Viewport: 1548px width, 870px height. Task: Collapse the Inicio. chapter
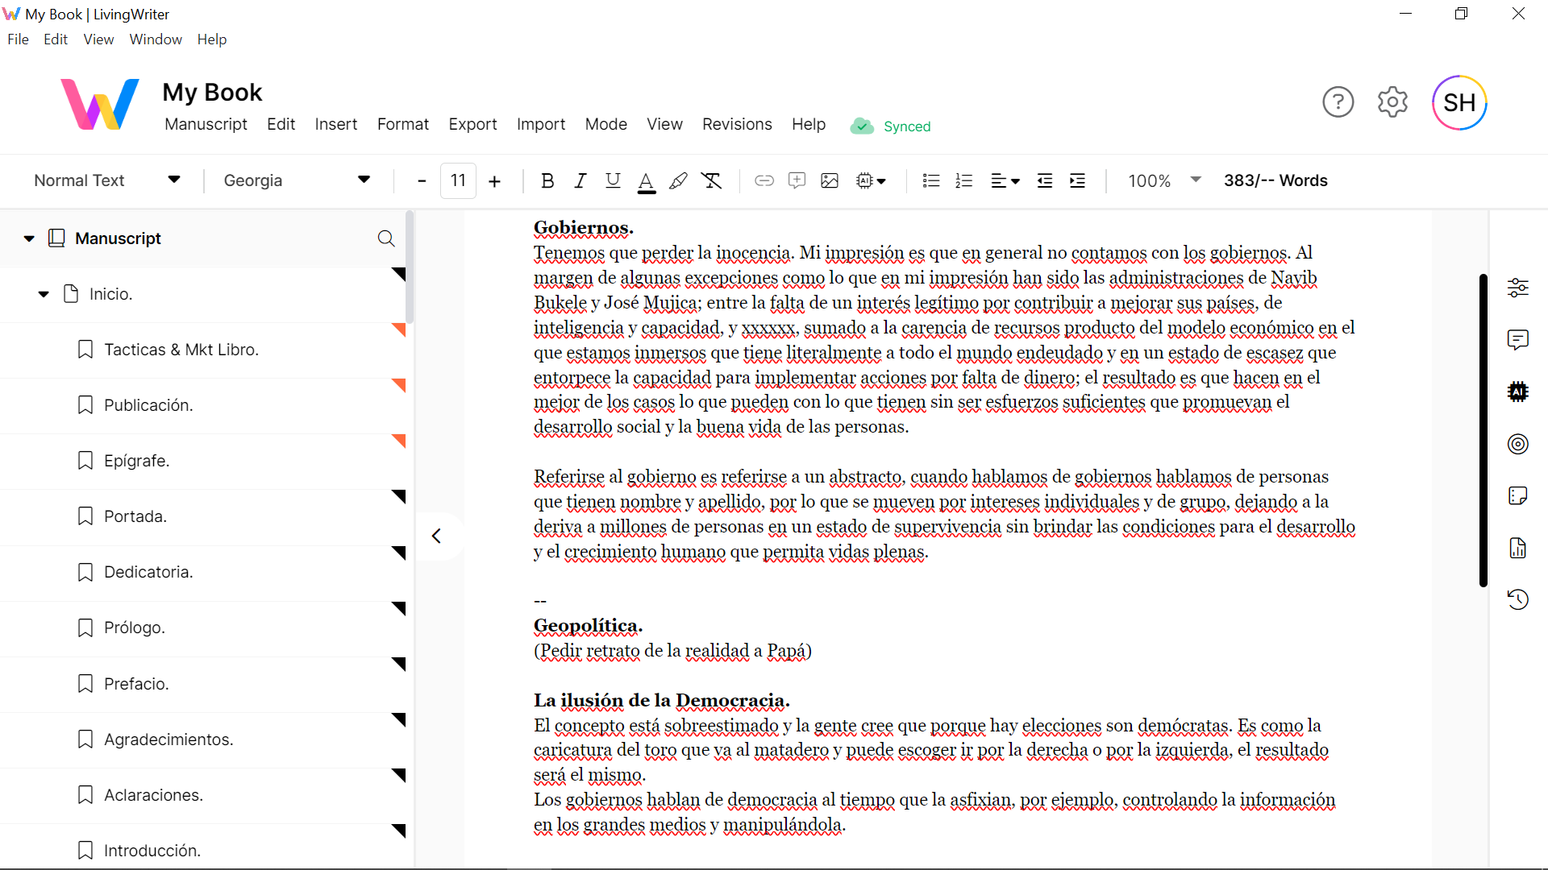click(44, 294)
